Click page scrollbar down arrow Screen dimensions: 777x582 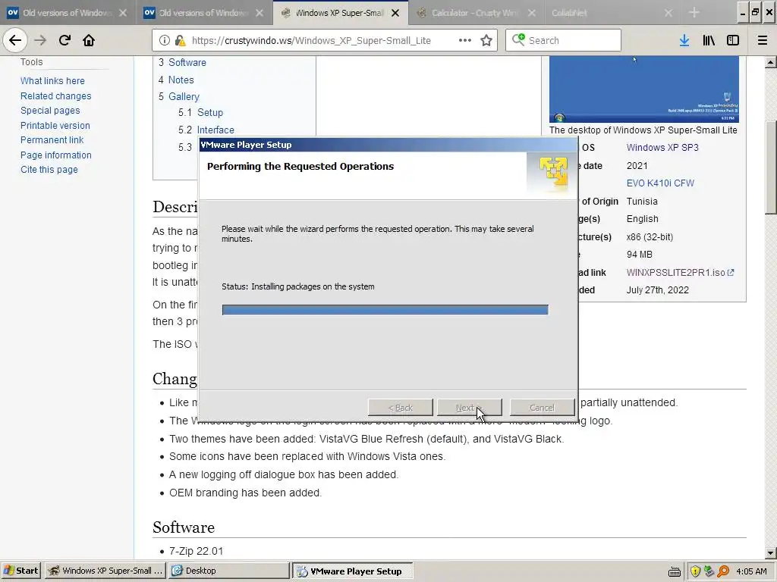point(770,552)
